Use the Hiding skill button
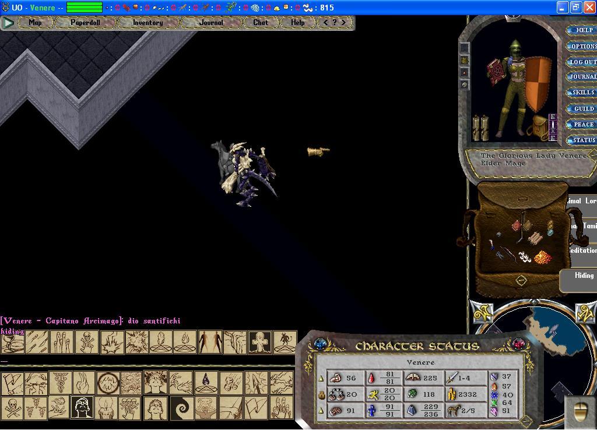Image resolution: width=597 pixels, height=430 pixels. coord(580,280)
